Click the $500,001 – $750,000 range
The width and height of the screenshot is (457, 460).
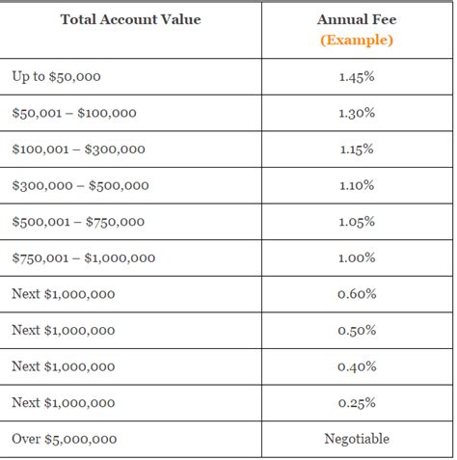(78, 222)
